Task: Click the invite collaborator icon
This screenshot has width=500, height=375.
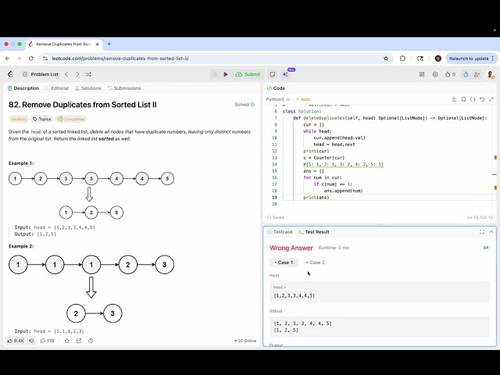Action: click(477, 74)
